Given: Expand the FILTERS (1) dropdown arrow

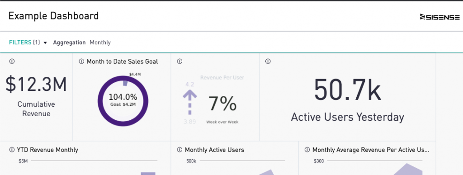Looking at the screenshot, I should pos(45,43).
